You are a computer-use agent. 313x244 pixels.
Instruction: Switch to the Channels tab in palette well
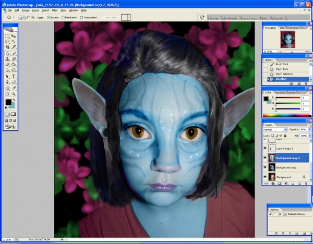(x=278, y=18)
